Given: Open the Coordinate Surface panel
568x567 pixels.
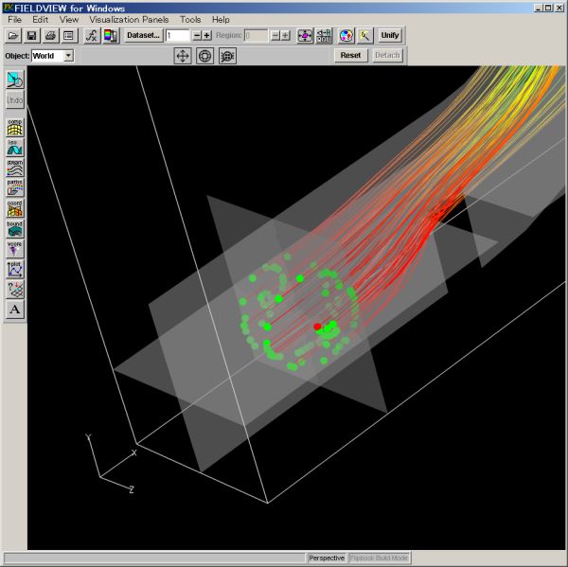Looking at the screenshot, I should [x=15, y=208].
